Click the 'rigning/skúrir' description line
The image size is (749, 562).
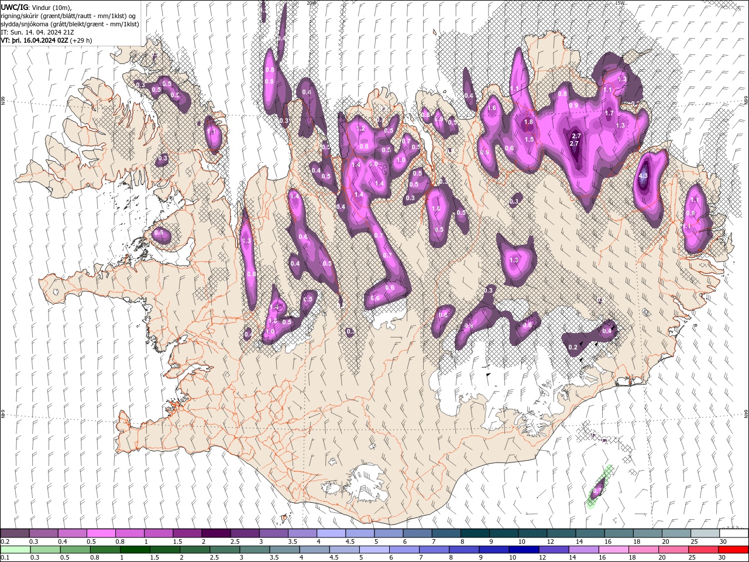[69, 15]
